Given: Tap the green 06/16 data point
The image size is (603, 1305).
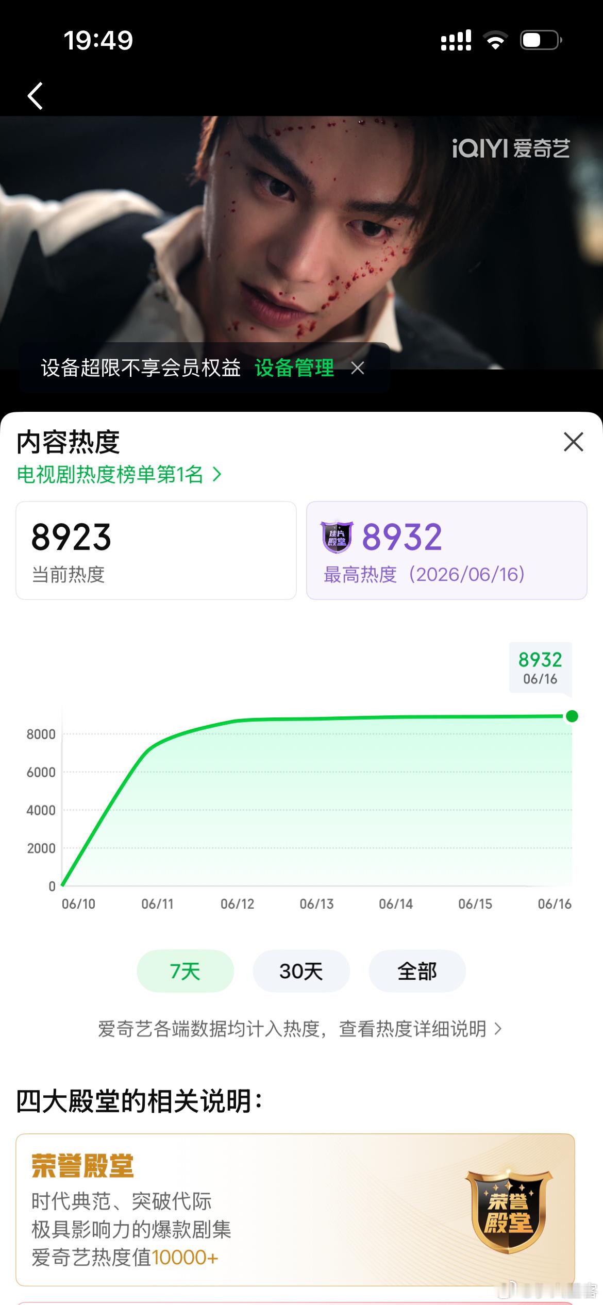Looking at the screenshot, I should click(572, 716).
